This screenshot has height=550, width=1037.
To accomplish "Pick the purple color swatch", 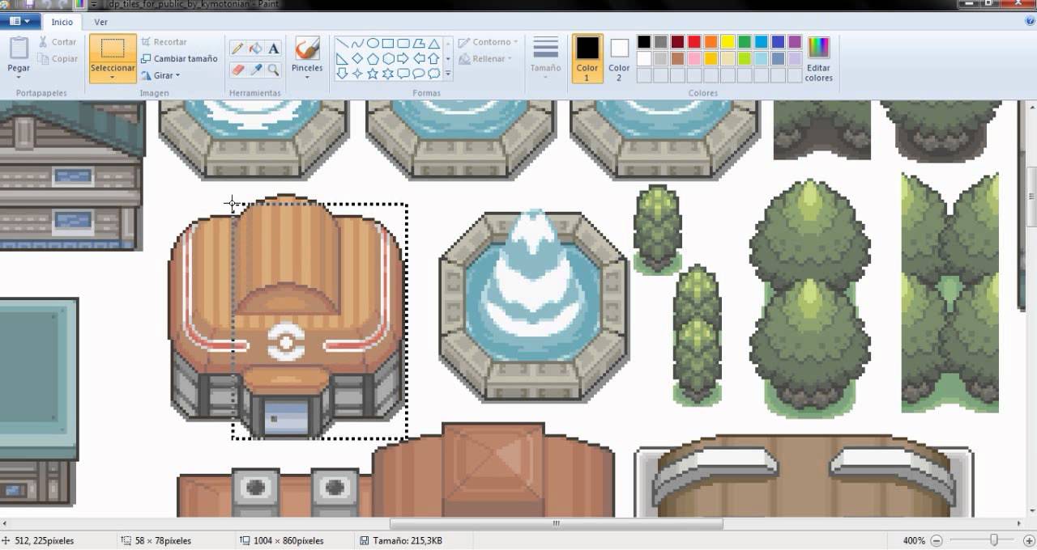I will click(x=796, y=42).
